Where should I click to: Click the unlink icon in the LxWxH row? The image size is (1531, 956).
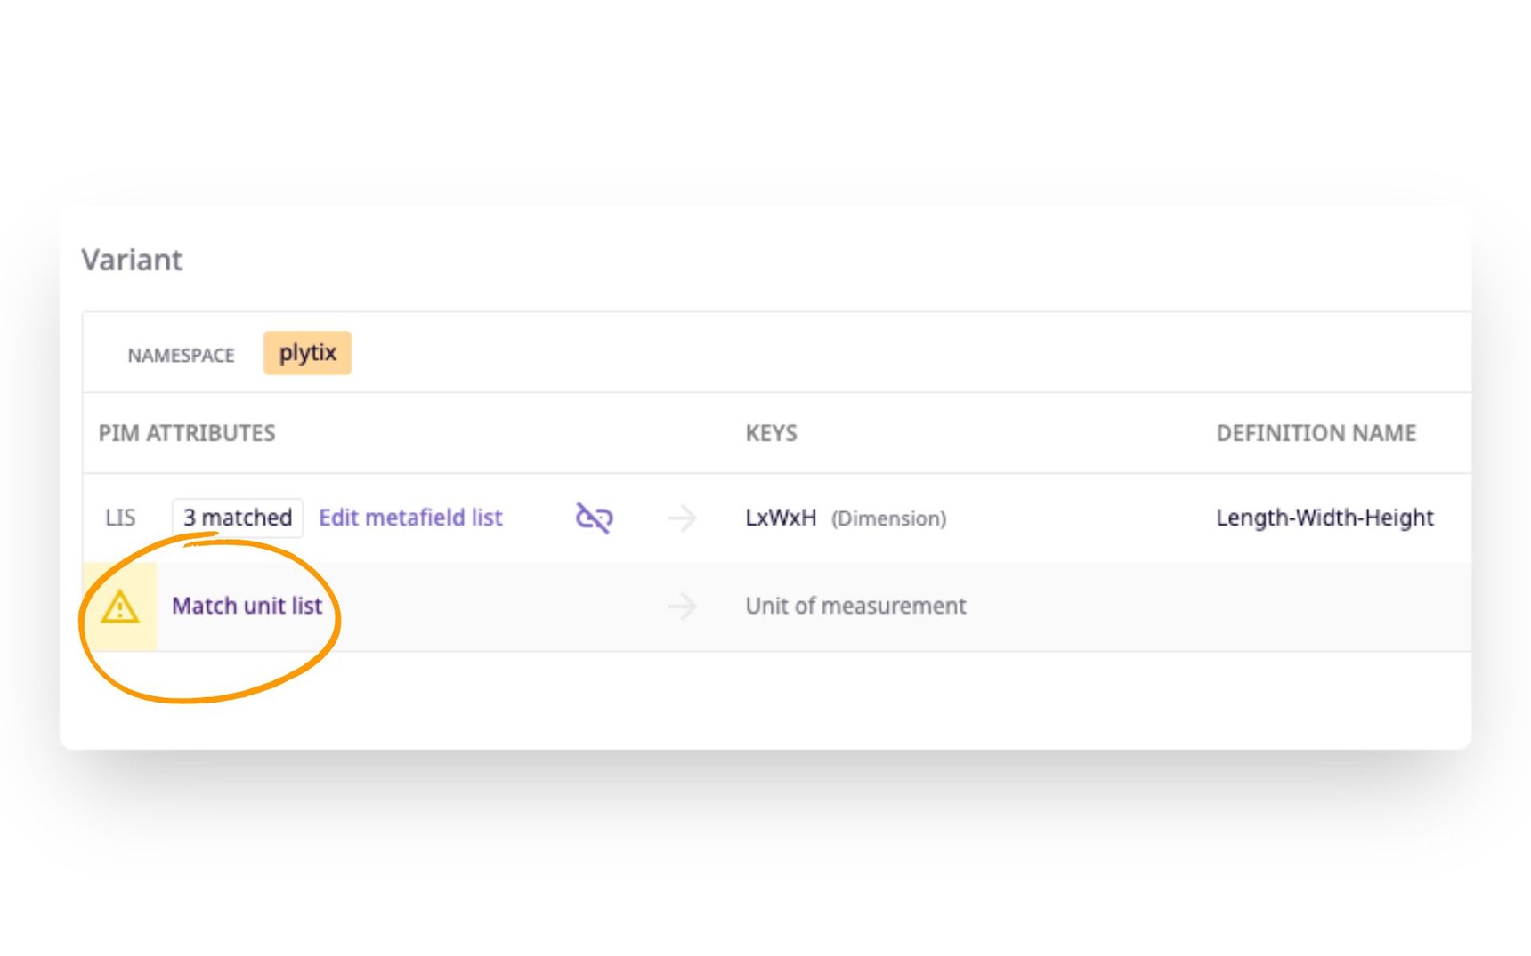[593, 518]
